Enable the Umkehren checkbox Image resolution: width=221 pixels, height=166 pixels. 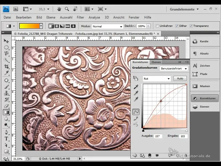click(x=157, y=26)
